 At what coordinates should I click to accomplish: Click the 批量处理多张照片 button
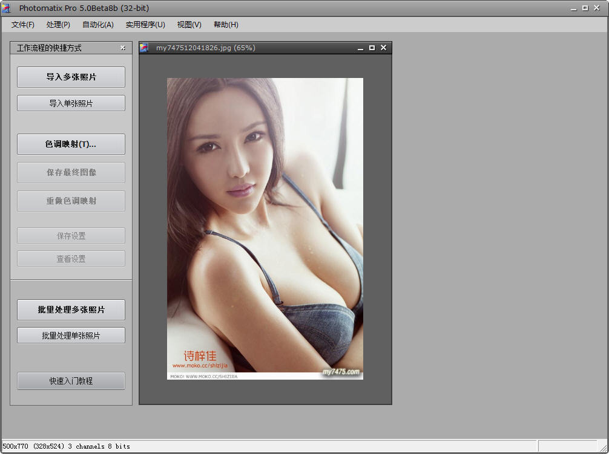coord(71,310)
